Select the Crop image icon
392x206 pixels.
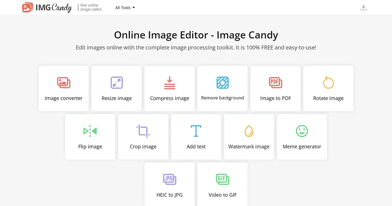pos(143,131)
